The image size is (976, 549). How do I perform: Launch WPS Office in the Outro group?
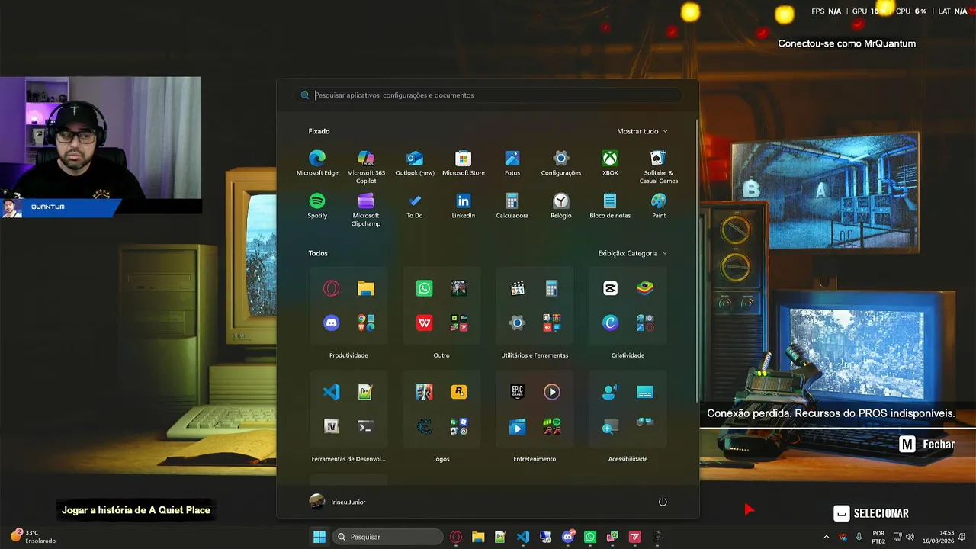pos(425,323)
